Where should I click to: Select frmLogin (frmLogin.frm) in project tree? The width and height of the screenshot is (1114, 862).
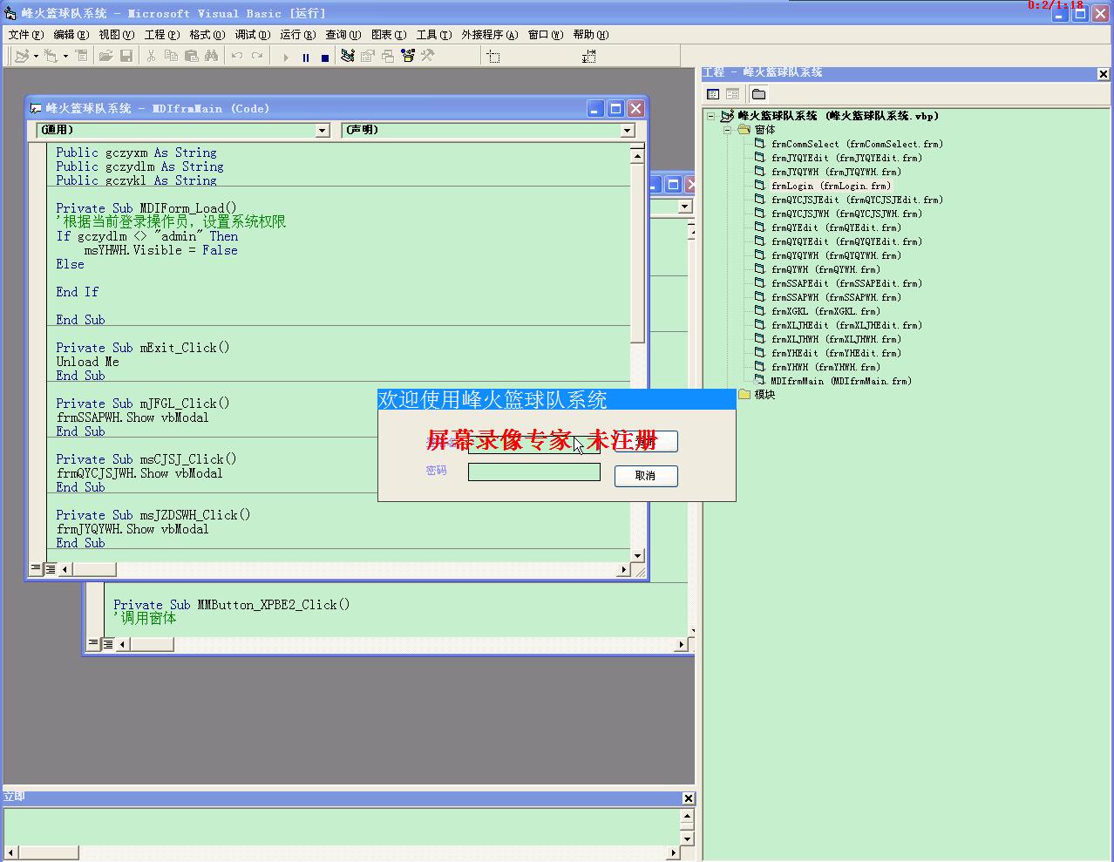click(831, 186)
